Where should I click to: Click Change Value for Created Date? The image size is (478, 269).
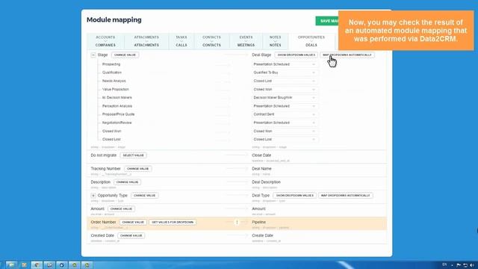tap(131, 236)
